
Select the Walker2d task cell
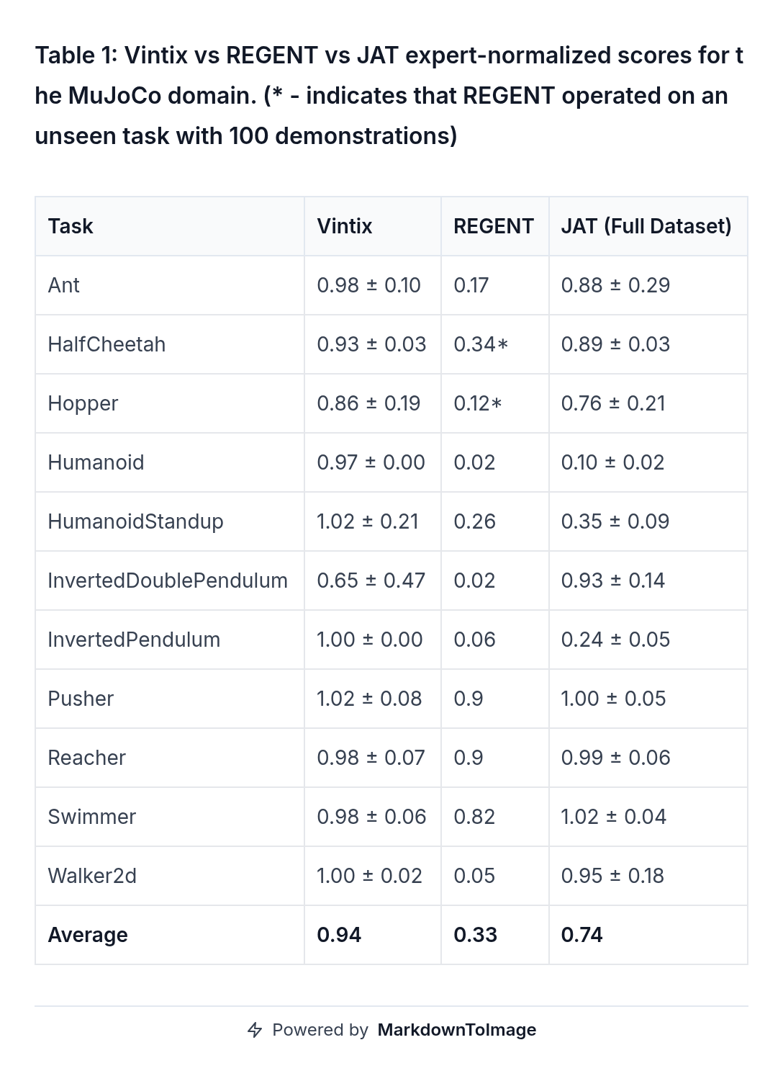pyautogui.click(x=92, y=876)
